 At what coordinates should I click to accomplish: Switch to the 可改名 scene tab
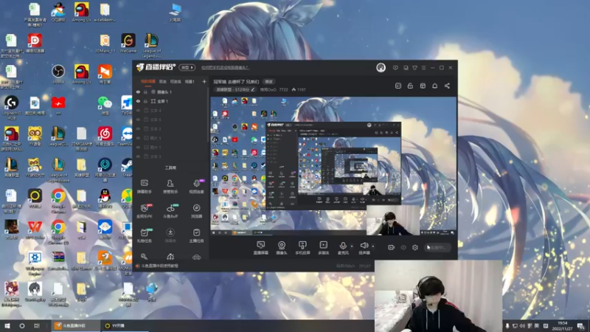coord(176,81)
